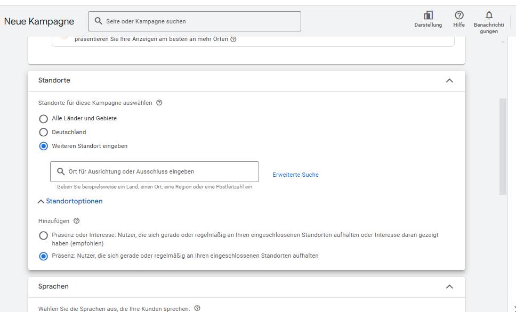Open the Erweiterte Suche link
The height and width of the screenshot is (312, 516).
tap(295, 175)
